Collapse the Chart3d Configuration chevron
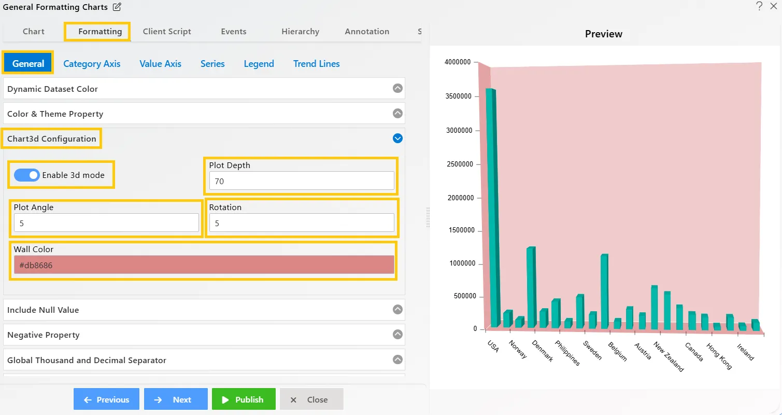 click(397, 138)
